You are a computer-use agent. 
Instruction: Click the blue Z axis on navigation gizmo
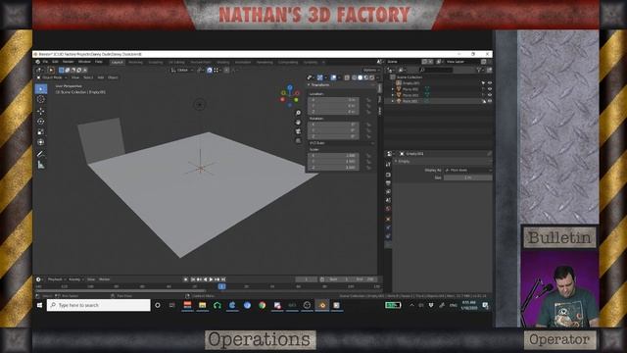(290, 87)
